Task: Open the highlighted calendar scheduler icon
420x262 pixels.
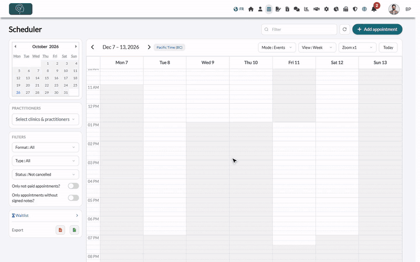Action: coord(269,9)
